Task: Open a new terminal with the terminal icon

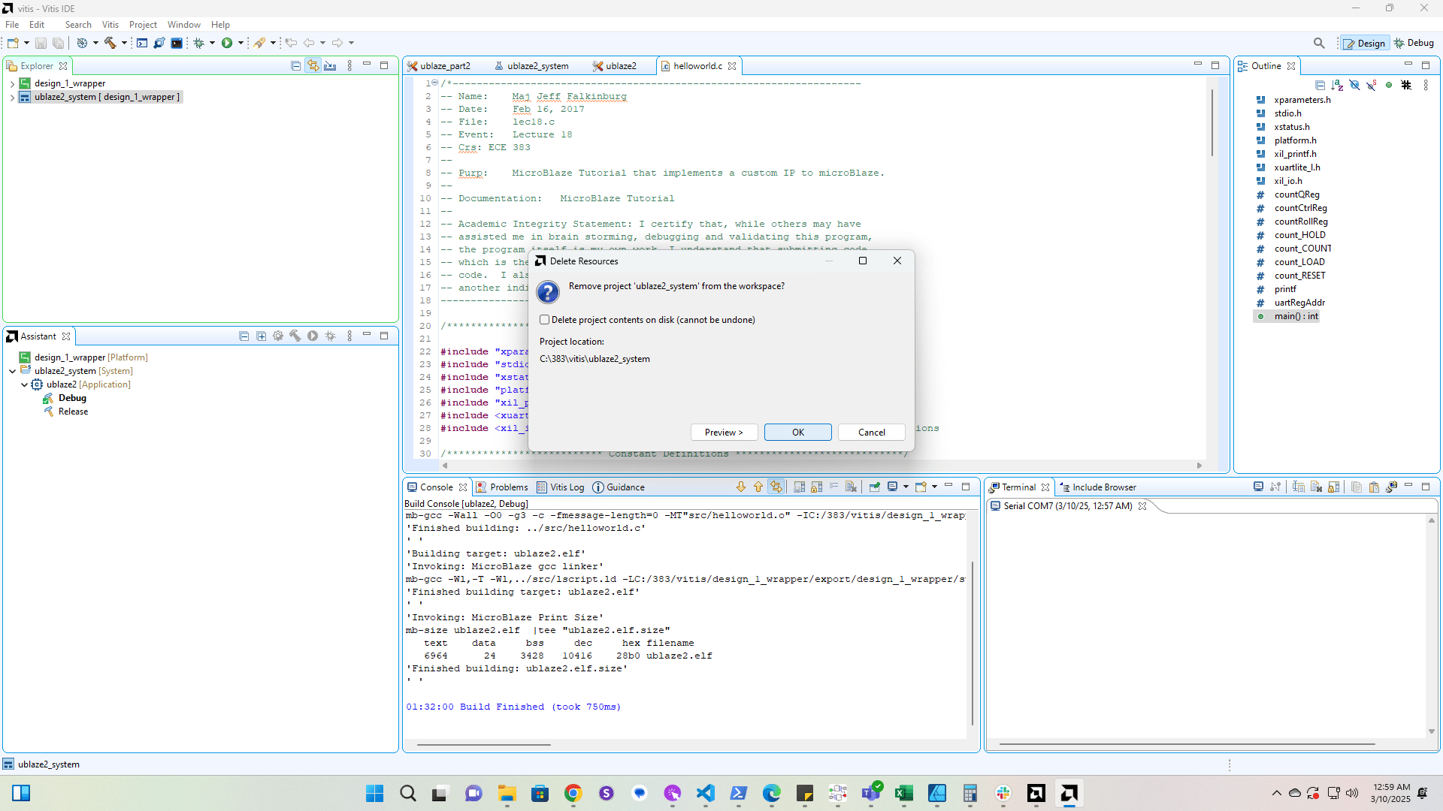Action: click(x=1259, y=487)
